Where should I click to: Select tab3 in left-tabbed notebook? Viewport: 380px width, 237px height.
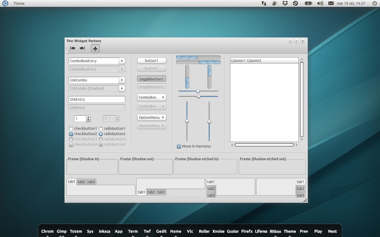(x=211, y=195)
